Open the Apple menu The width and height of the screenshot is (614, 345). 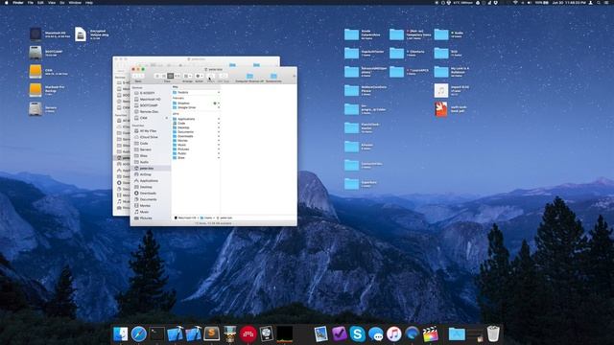click(6, 2)
